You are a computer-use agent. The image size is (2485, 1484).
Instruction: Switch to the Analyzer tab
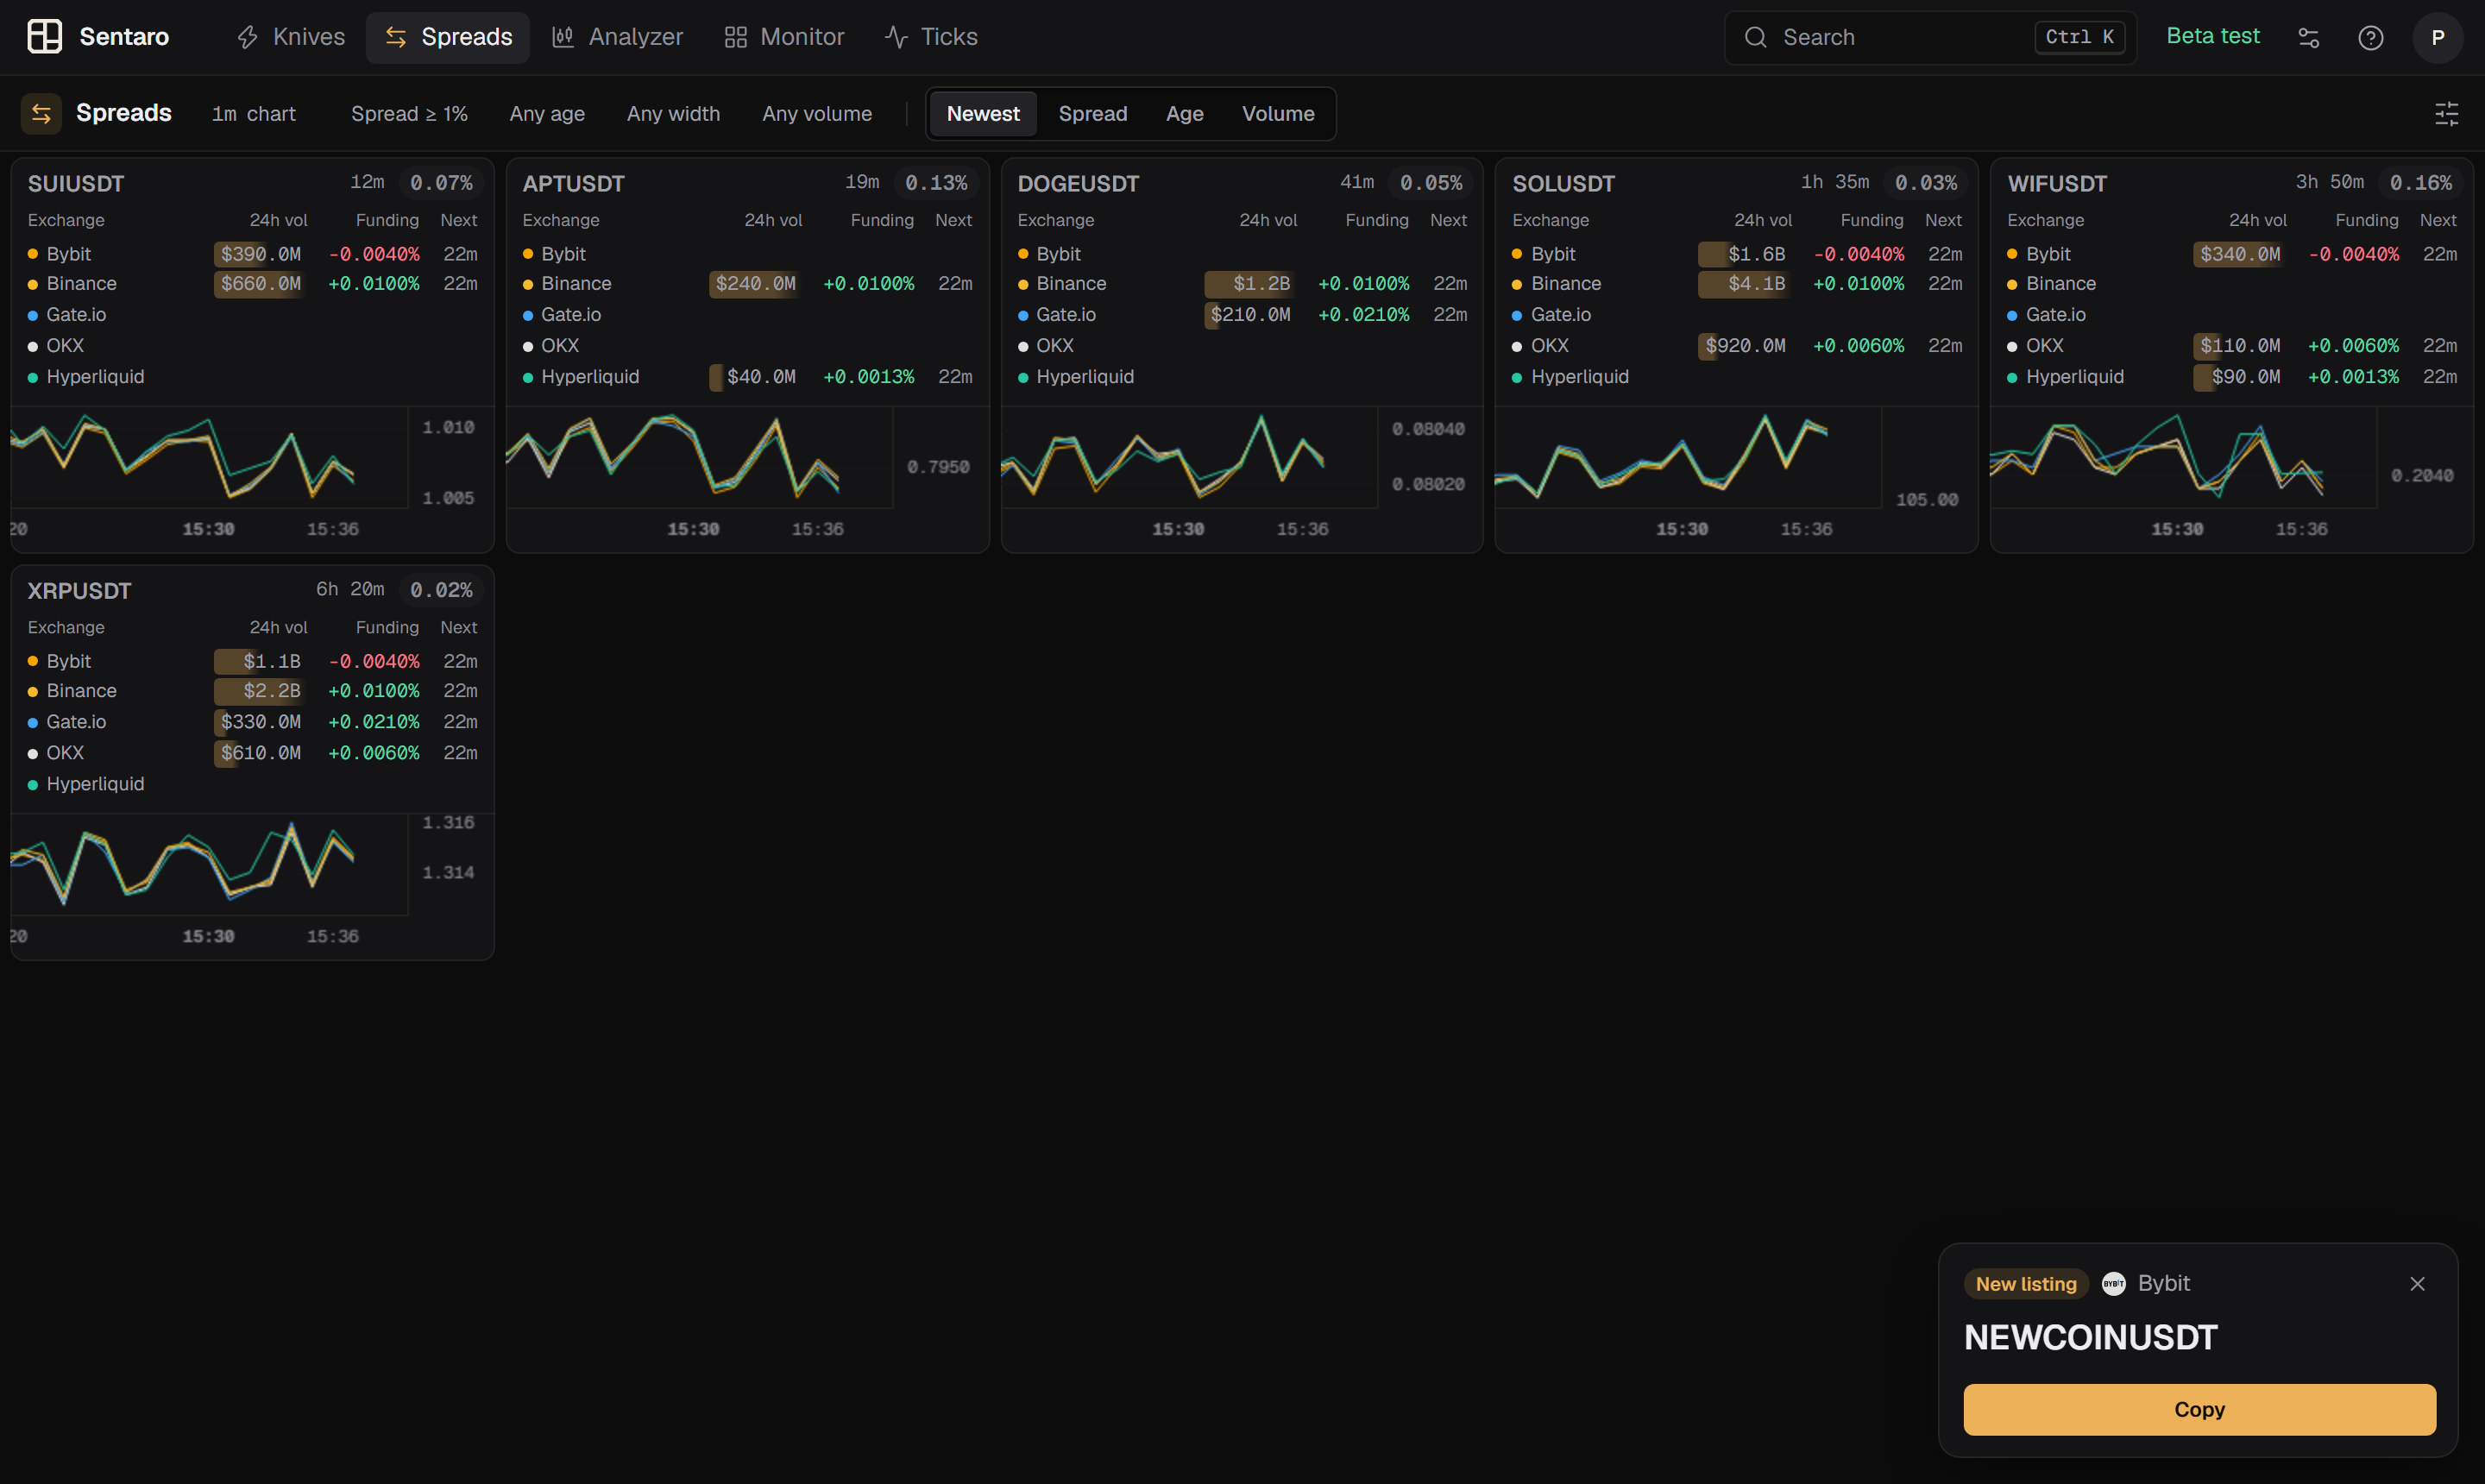617,37
